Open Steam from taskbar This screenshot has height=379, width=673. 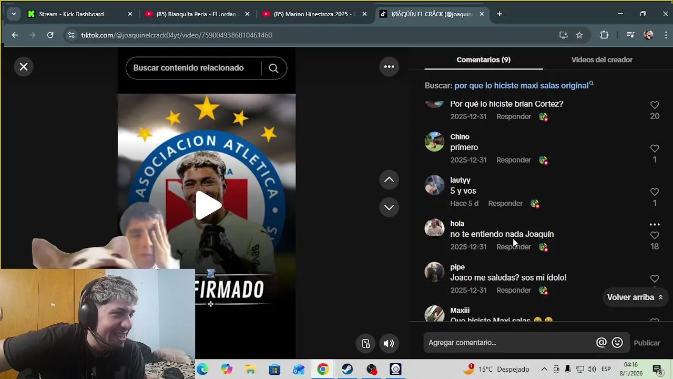click(x=347, y=370)
